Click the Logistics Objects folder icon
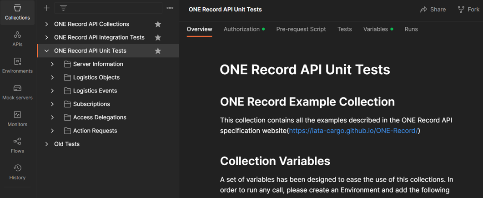 point(67,77)
